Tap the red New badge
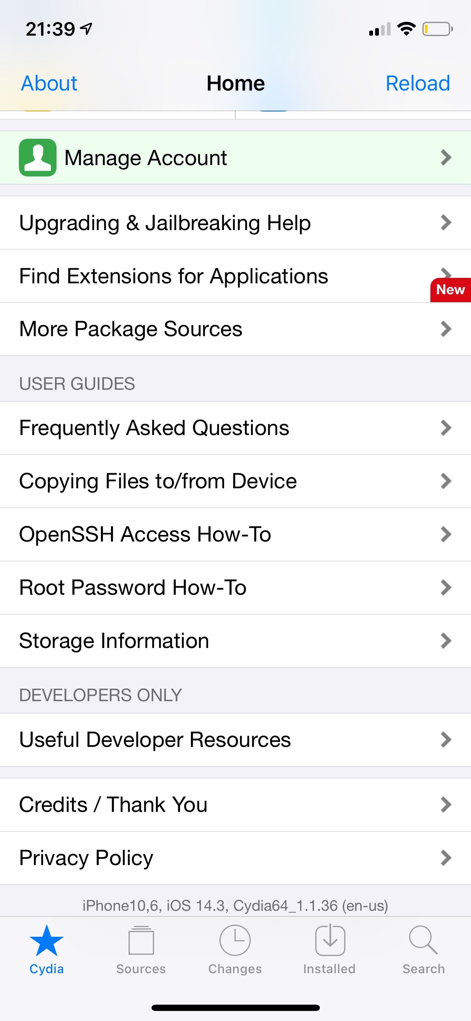This screenshot has width=471, height=1021. click(x=450, y=290)
